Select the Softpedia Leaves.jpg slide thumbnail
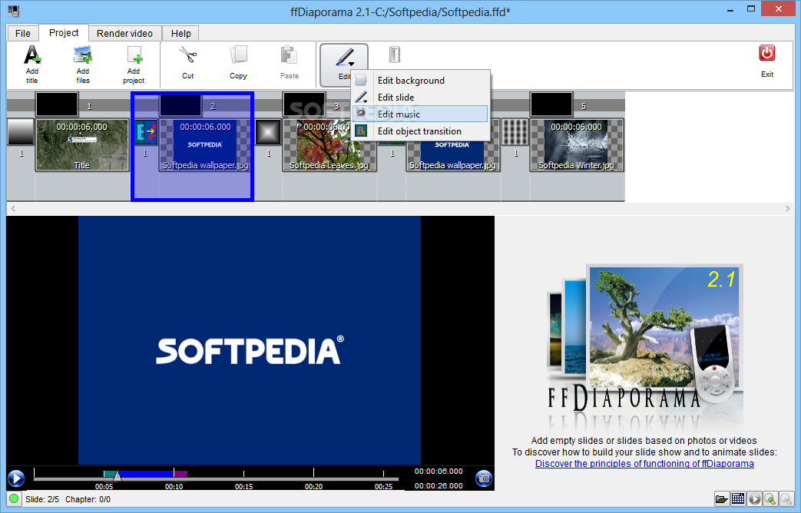This screenshot has width=801, height=513. pos(329,144)
